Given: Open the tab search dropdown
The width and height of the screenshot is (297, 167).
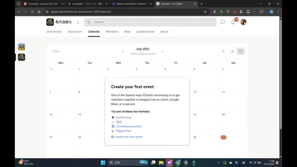Looking at the screenshot, I should tap(18, 4).
